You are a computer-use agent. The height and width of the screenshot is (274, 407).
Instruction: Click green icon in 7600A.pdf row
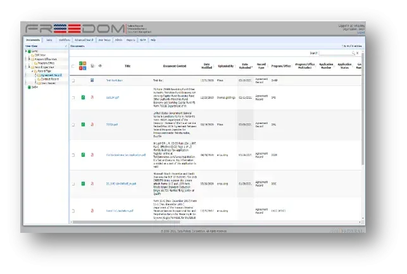tap(83, 125)
